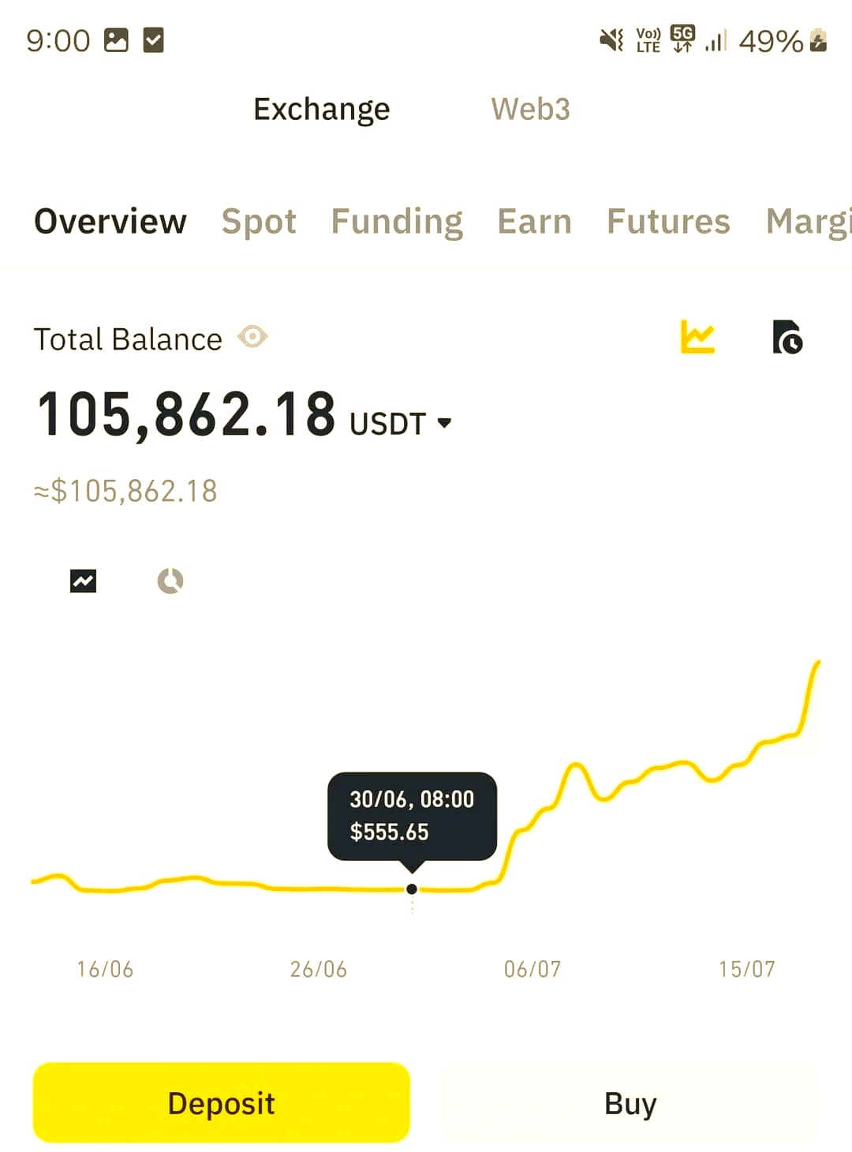852x1152 pixels.
Task: Tap the 5G network indicator icon
Action: (682, 39)
